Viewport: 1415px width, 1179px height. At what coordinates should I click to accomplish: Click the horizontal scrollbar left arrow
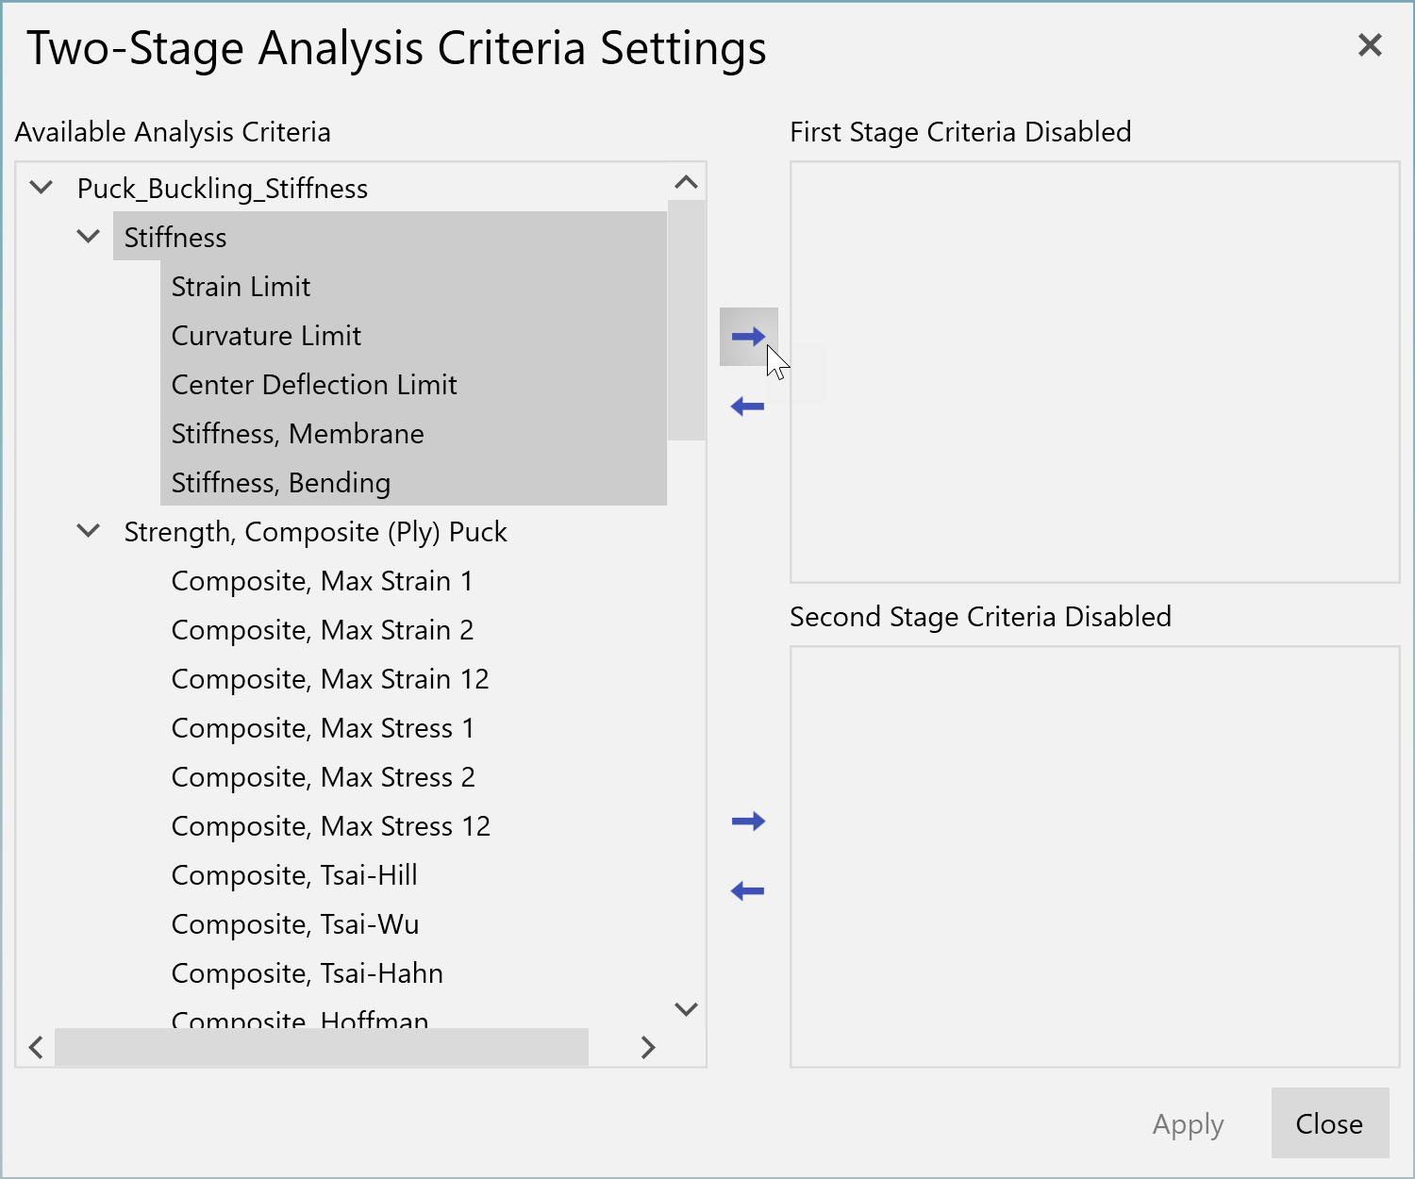coord(36,1047)
